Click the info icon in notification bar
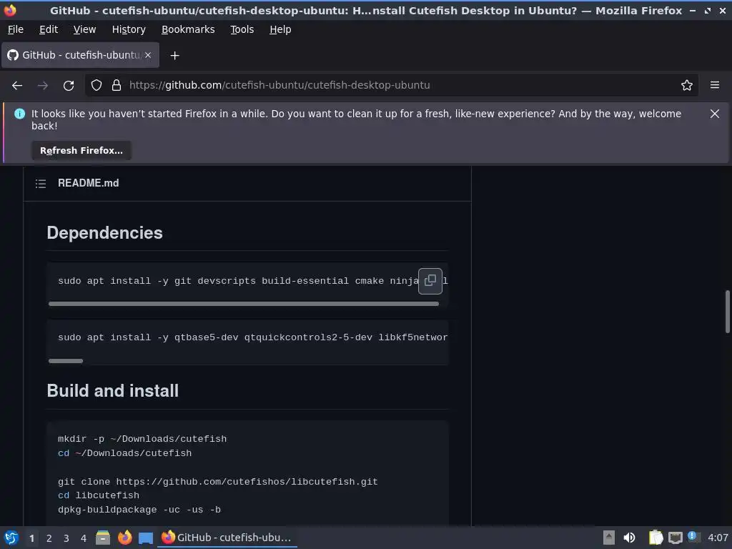The height and width of the screenshot is (549, 732). tap(19, 114)
